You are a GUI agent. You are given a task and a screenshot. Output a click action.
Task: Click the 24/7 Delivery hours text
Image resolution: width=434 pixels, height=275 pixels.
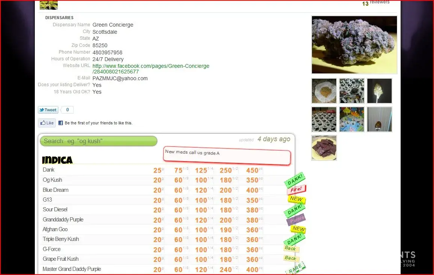click(108, 59)
